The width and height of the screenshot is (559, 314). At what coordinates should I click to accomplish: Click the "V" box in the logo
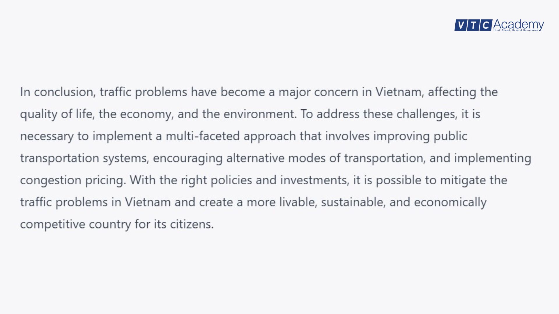tap(460, 25)
